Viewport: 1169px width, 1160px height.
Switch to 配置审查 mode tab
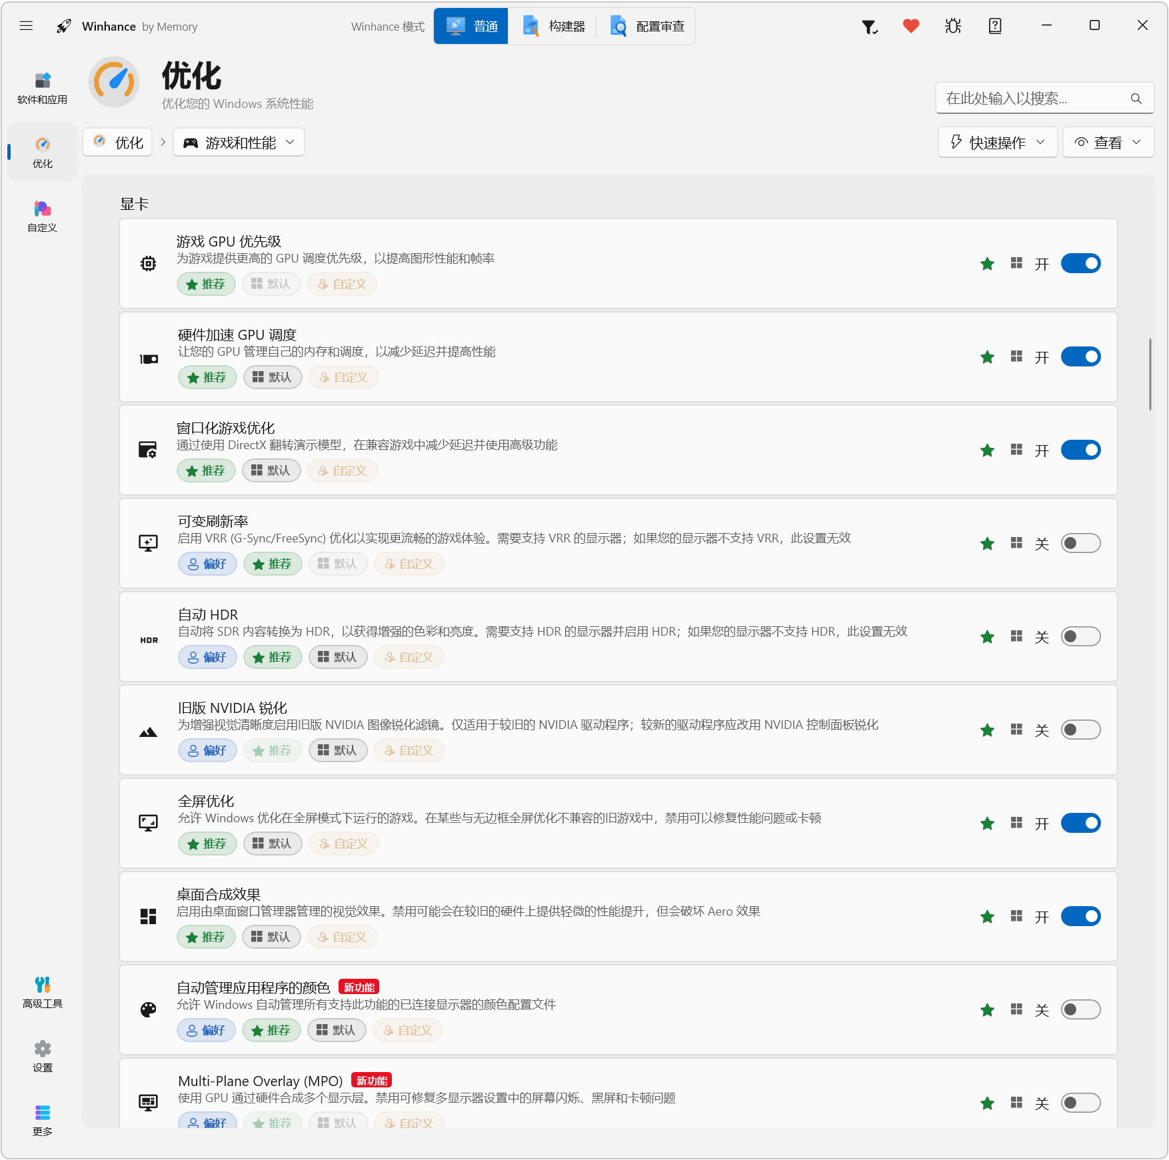click(x=646, y=26)
